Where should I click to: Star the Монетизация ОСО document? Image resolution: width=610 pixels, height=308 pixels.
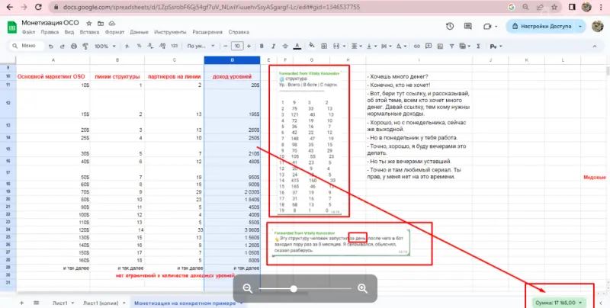(89, 24)
